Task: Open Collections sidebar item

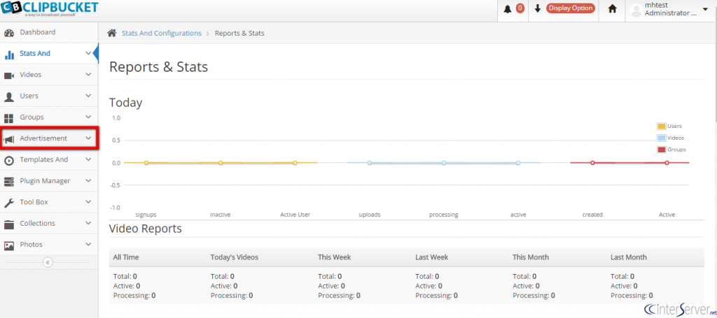Action: [49, 223]
